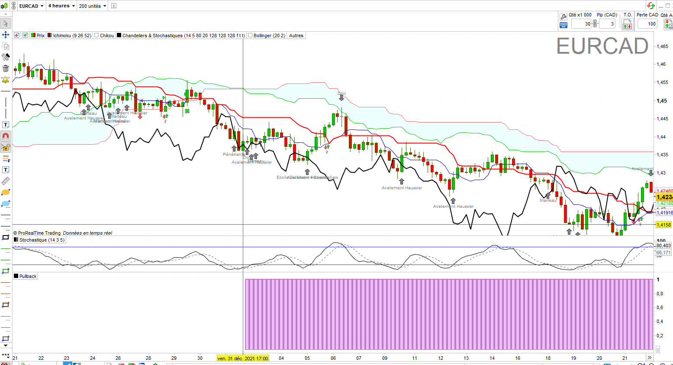
Task: Select the orange ellipse drawing tool
Action: pyautogui.click(x=6, y=192)
